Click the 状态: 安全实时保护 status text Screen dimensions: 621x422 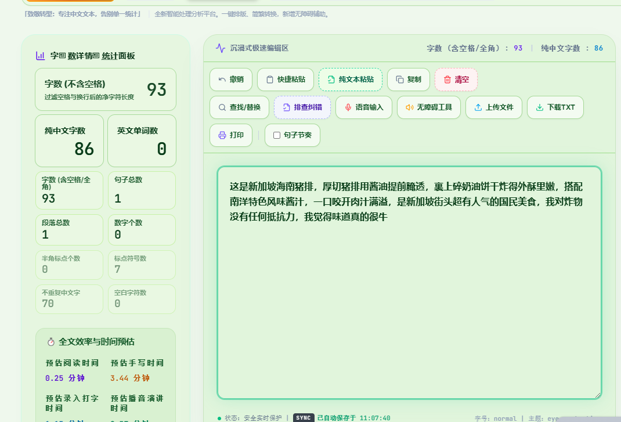(253, 418)
